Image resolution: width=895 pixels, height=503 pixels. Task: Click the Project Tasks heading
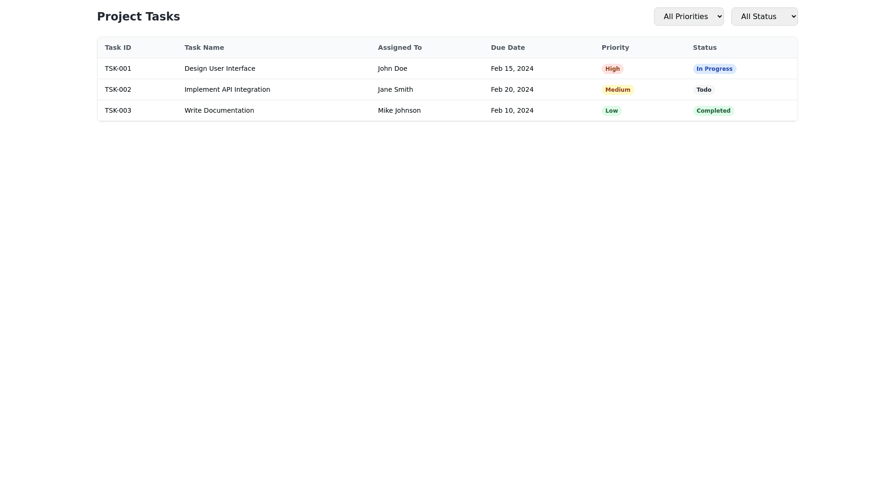point(138,17)
